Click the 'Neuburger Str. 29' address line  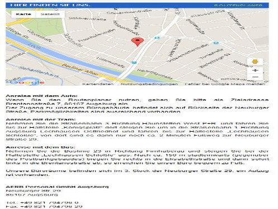point(33,191)
